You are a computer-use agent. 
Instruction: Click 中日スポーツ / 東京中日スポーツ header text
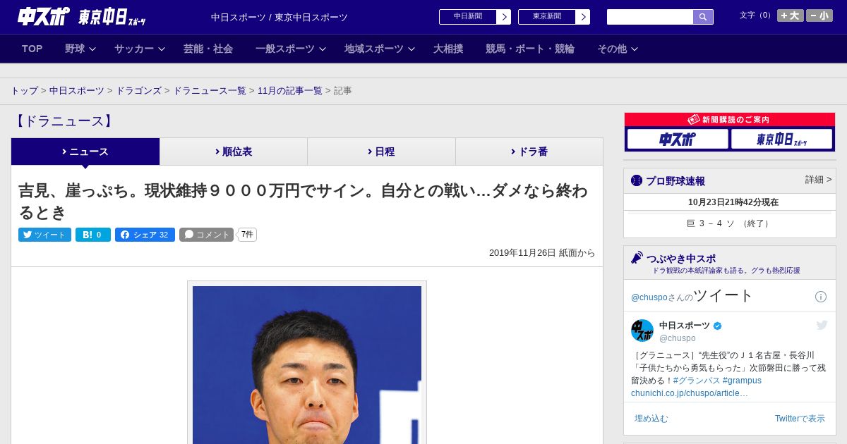point(280,18)
